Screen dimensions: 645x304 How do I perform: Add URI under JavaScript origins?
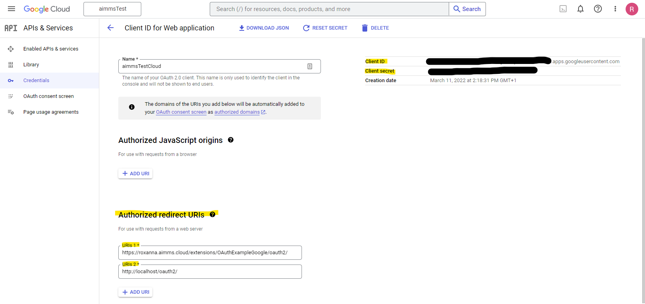(x=135, y=174)
